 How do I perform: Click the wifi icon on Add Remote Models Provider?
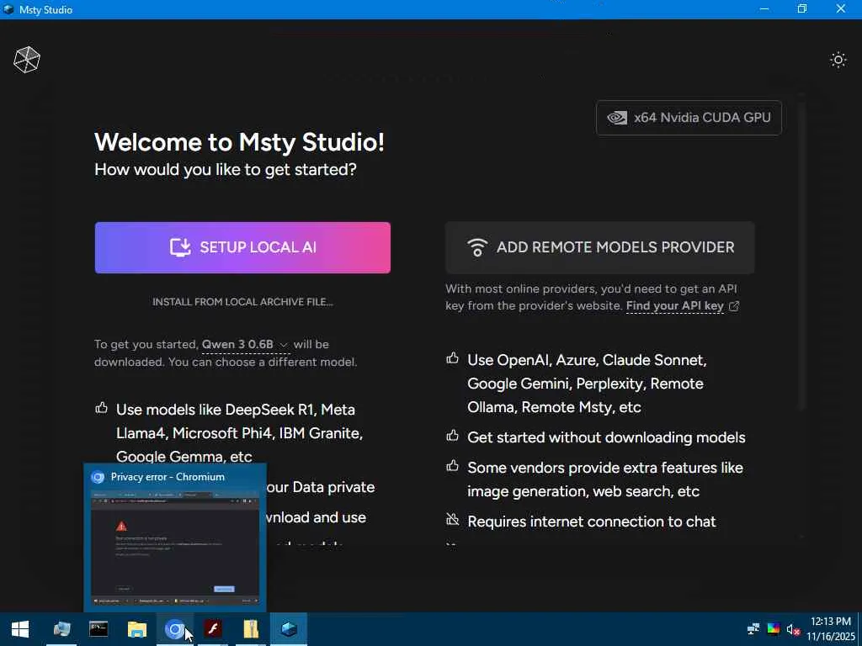tap(476, 247)
